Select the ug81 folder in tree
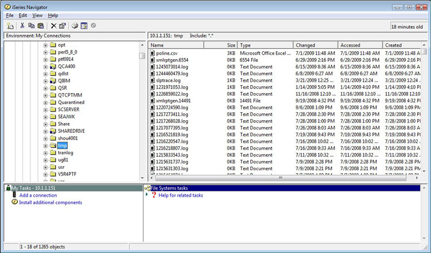The height and width of the screenshot is (253, 431). click(63, 160)
